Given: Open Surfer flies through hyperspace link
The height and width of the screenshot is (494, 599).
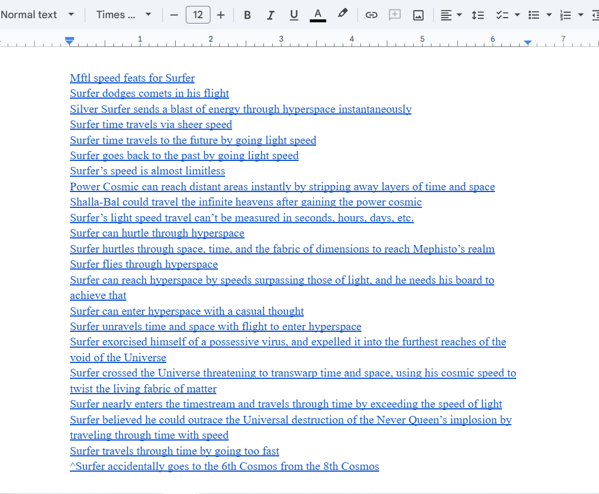Looking at the screenshot, I should pos(143,264).
